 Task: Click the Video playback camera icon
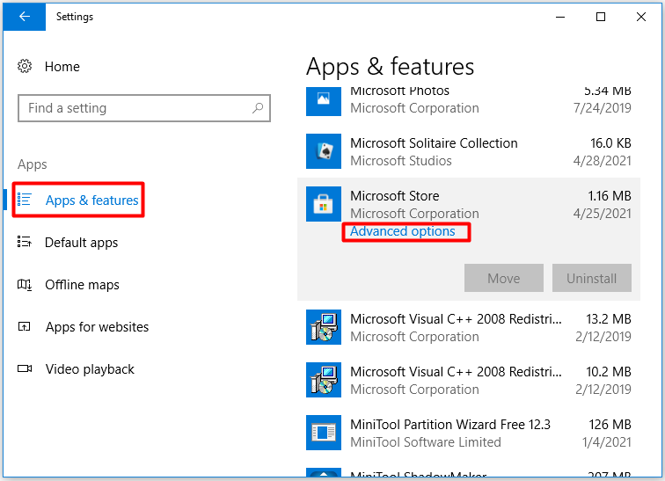coord(24,368)
